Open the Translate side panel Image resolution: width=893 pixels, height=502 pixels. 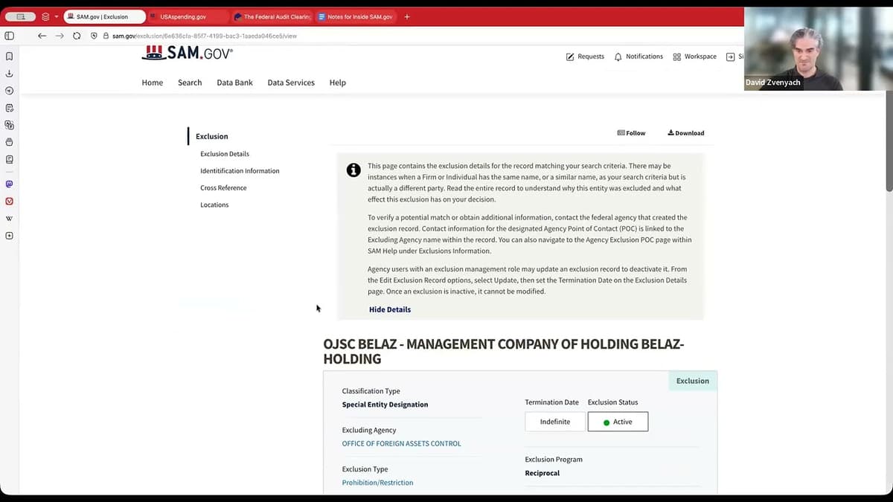[9, 125]
